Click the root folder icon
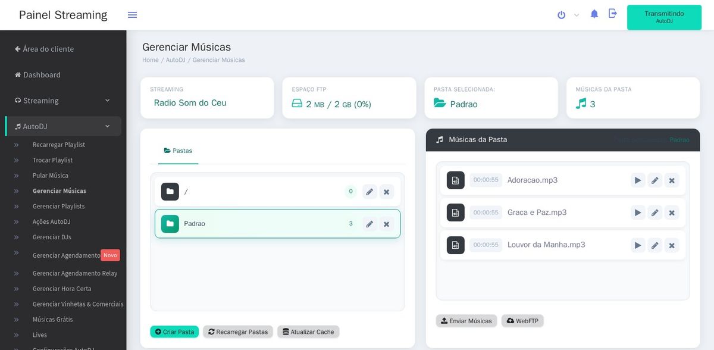The height and width of the screenshot is (350, 714). [170, 192]
